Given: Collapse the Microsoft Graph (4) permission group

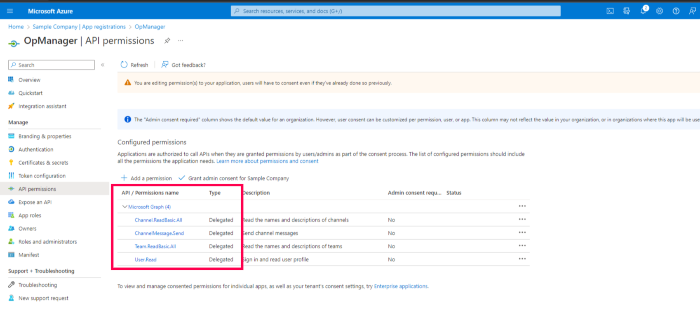Looking at the screenshot, I should (124, 207).
